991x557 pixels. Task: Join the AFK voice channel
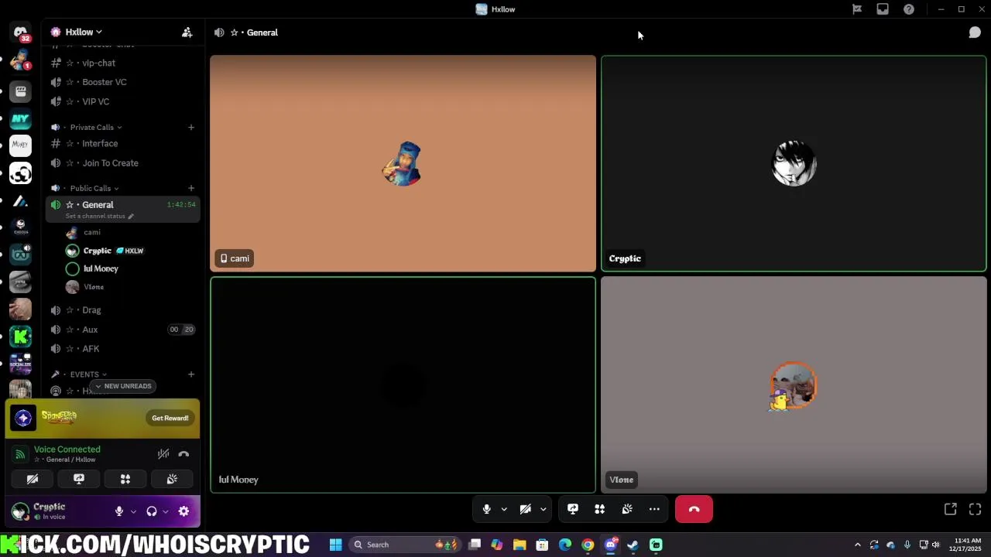point(122,349)
